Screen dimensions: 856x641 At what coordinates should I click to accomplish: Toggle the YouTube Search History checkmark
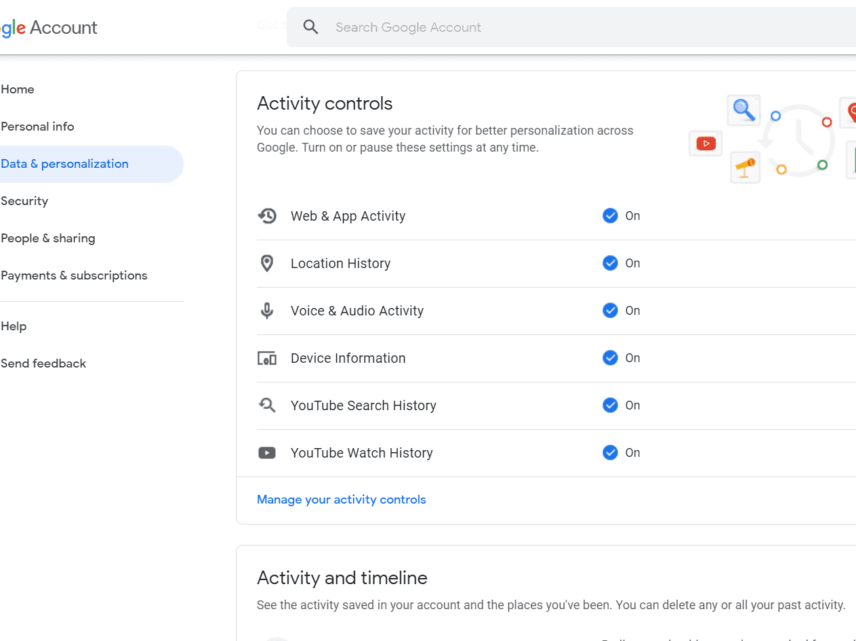click(x=610, y=405)
